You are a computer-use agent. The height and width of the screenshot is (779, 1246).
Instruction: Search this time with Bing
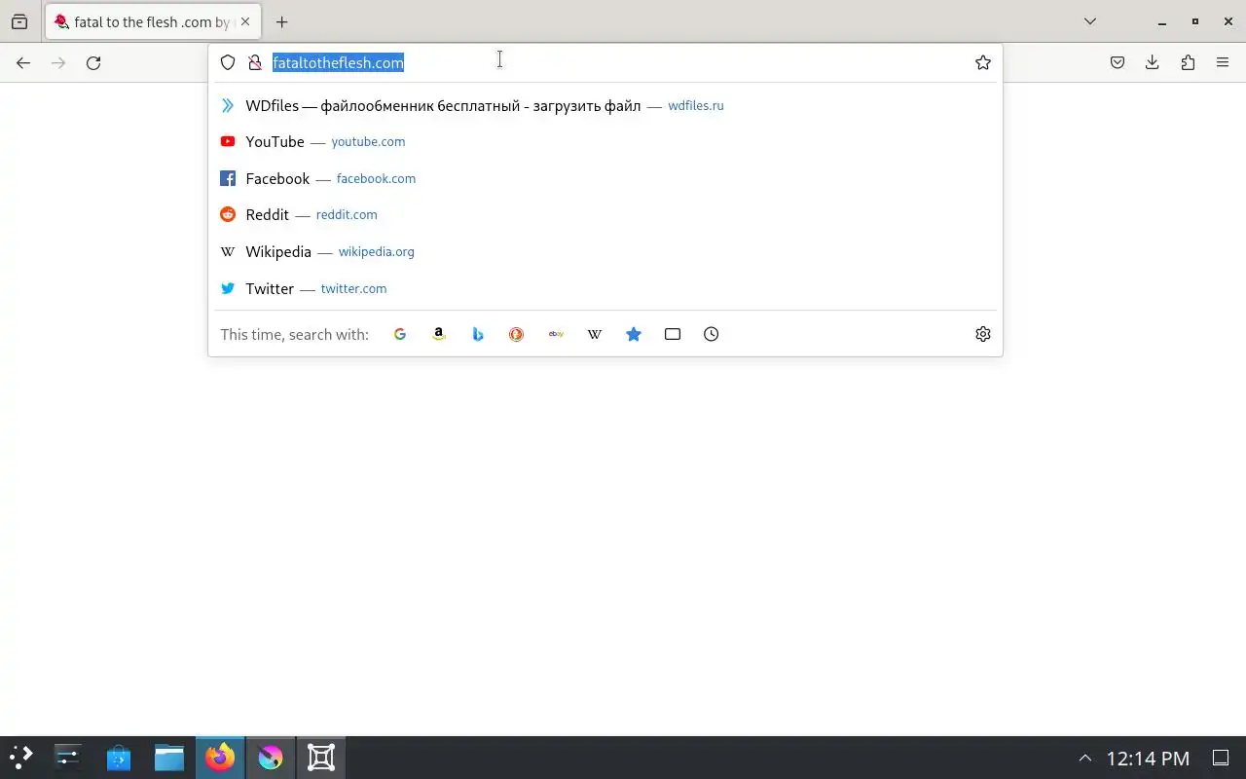tap(478, 334)
